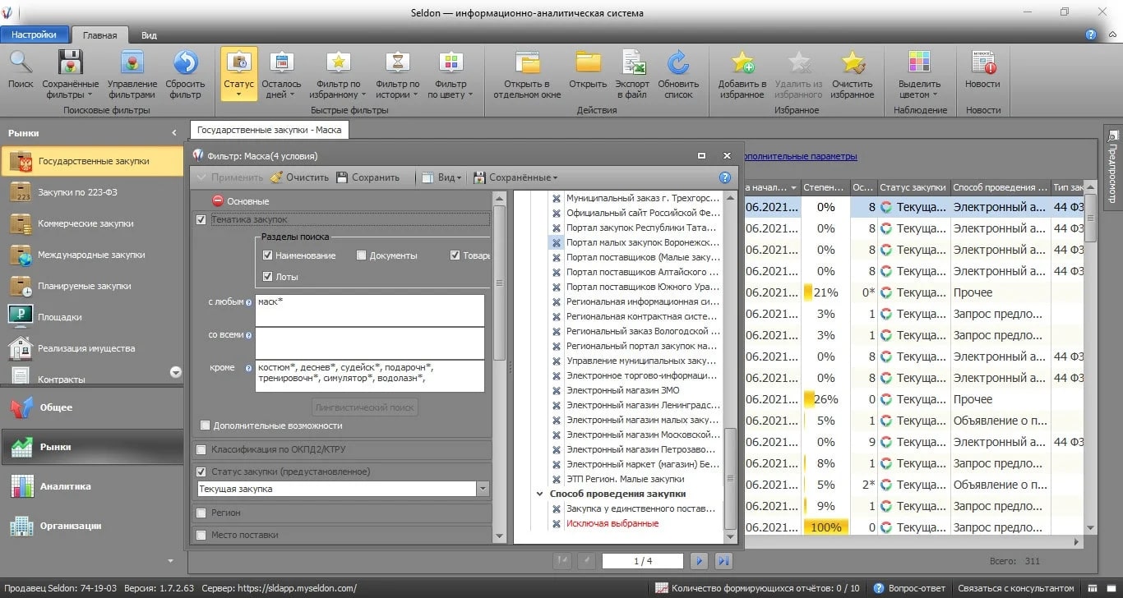The width and height of the screenshot is (1123, 598).
Task: Collapse Способ проведения закупки tree node
Action: click(540, 494)
